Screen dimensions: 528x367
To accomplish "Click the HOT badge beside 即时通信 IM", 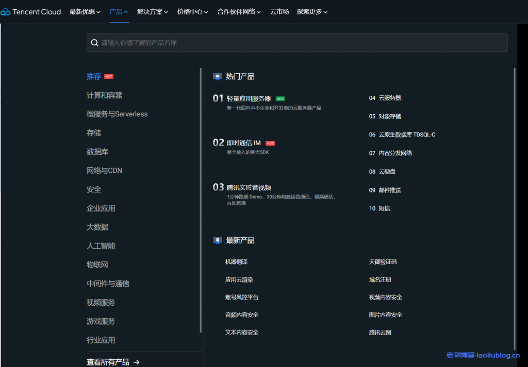I will click(x=270, y=143).
